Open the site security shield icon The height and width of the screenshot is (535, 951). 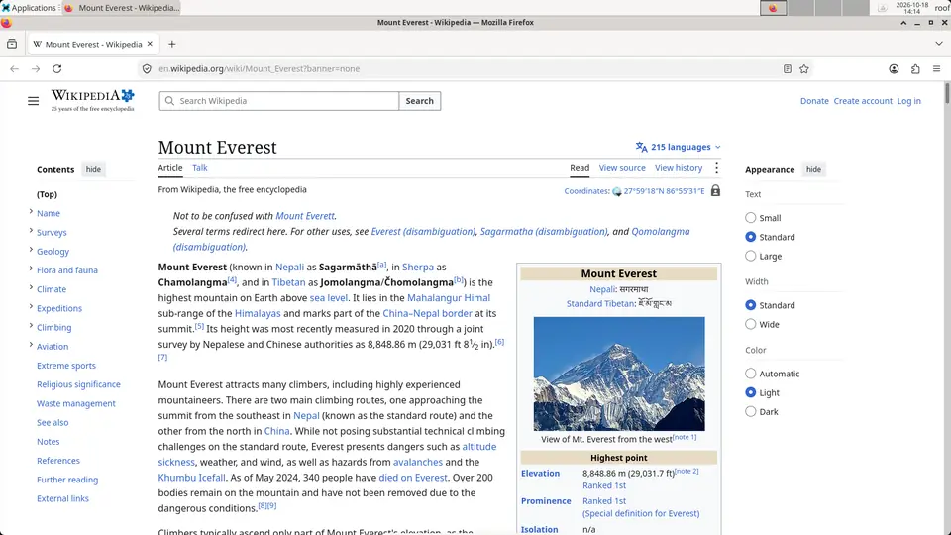[147, 69]
